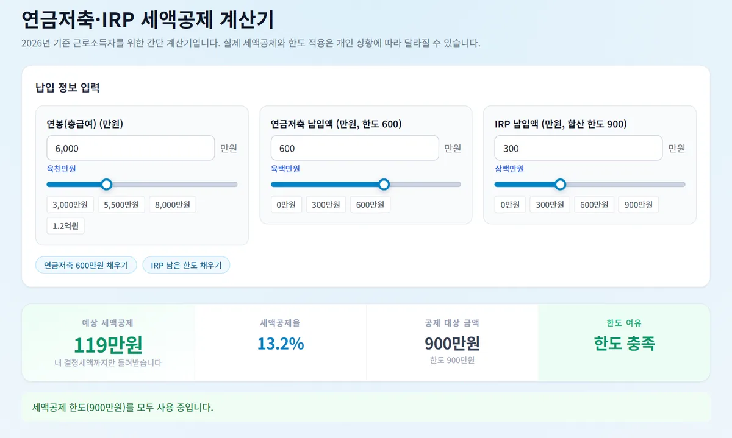Set 연금저축 납입액 to 600만원 preset
The width and height of the screenshot is (732, 438).
click(x=370, y=205)
